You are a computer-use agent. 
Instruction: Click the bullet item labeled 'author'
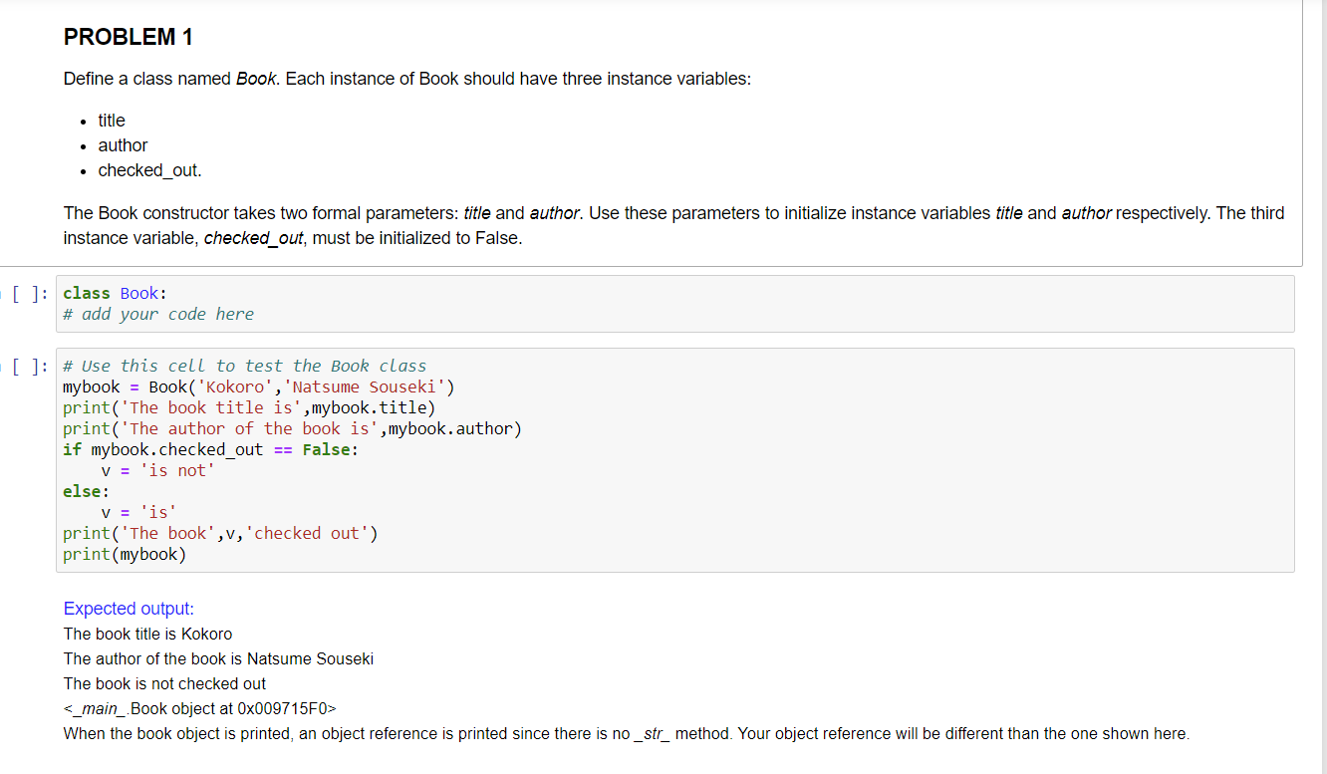pyautogui.click(x=123, y=145)
